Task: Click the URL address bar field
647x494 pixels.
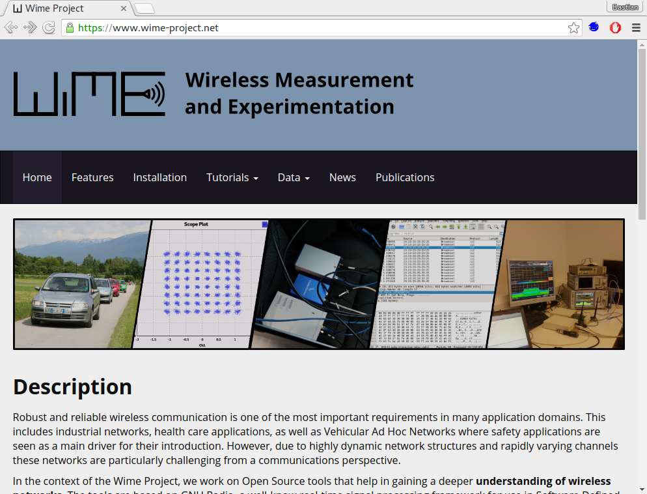Action: point(325,28)
